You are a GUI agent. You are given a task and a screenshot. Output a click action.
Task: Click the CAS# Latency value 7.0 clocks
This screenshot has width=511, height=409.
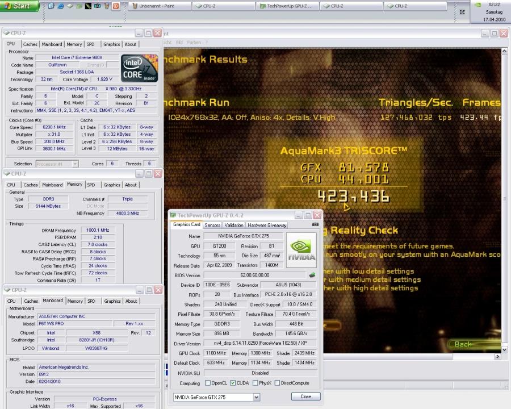click(98, 244)
